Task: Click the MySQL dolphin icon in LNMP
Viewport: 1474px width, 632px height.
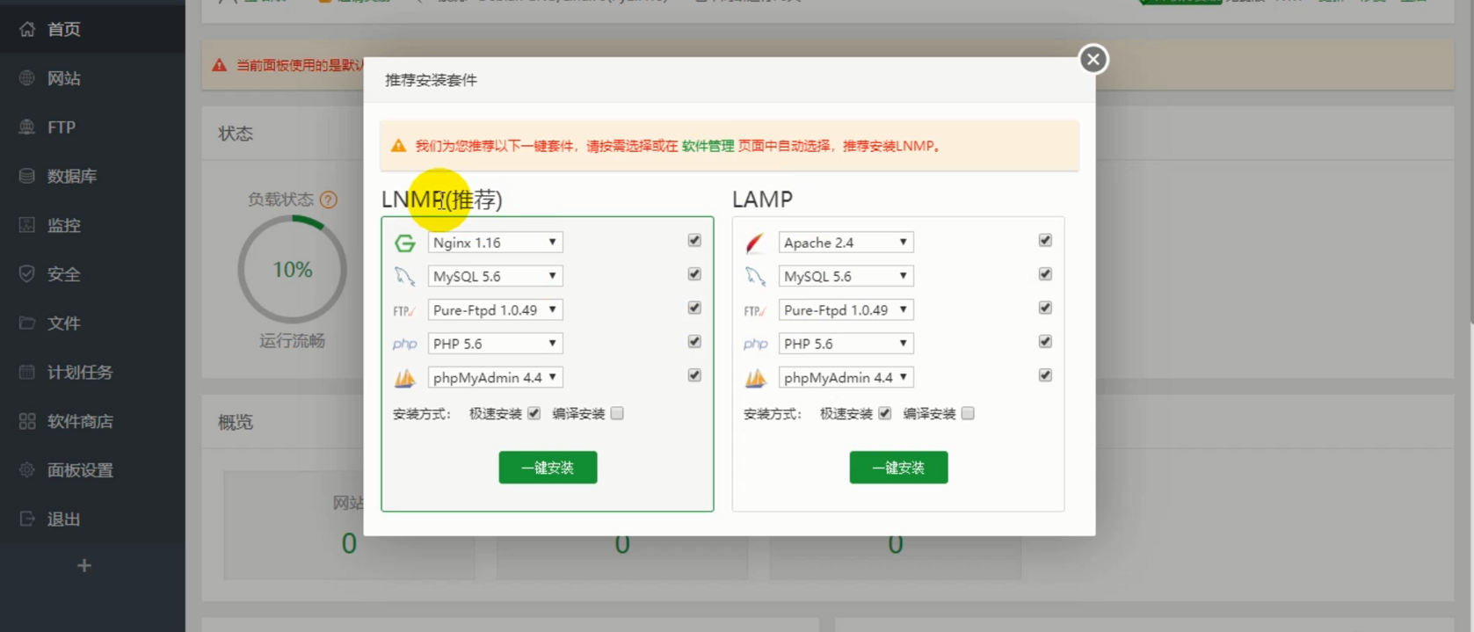Action: tap(404, 276)
